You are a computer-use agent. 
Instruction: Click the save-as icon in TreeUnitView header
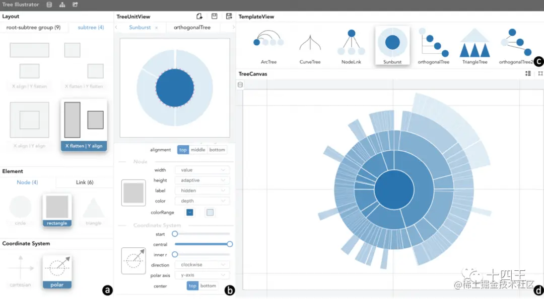point(229,16)
